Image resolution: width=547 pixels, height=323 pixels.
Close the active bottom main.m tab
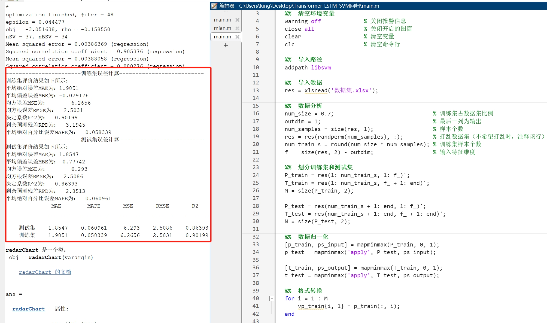click(237, 37)
